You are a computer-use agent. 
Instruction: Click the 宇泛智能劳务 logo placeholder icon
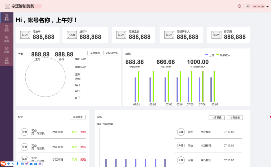pyautogui.click(x=7, y=6)
